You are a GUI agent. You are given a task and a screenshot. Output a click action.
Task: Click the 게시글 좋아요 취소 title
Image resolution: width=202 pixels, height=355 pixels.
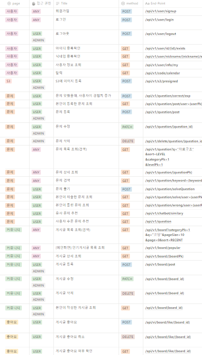pyautogui.click(x=70, y=337)
